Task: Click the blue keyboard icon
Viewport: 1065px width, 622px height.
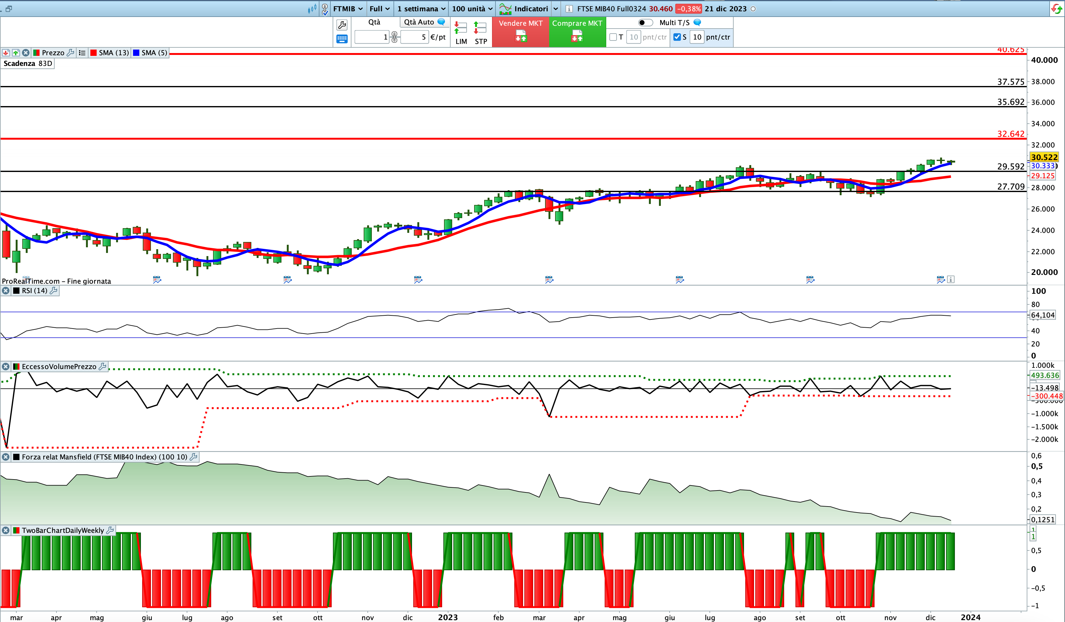Action: 342,39
